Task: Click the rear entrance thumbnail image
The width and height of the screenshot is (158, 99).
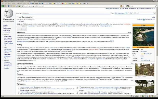Action: 145,86
